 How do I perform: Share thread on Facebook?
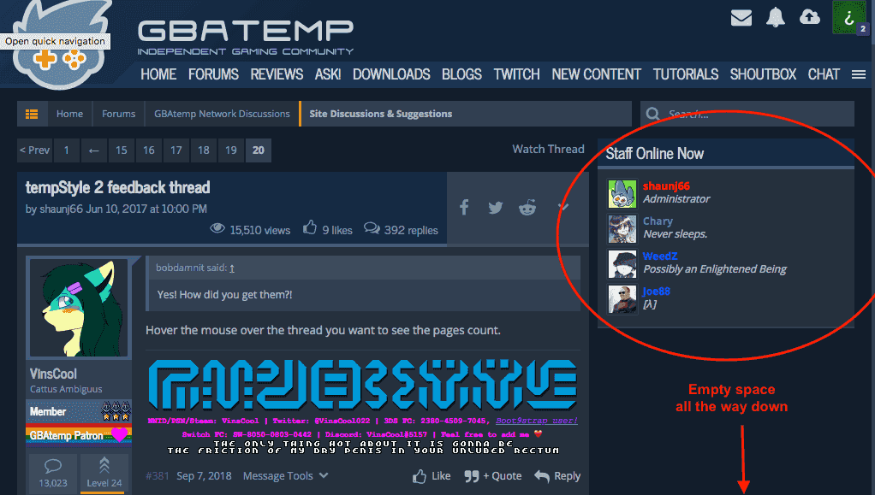point(464,208)
